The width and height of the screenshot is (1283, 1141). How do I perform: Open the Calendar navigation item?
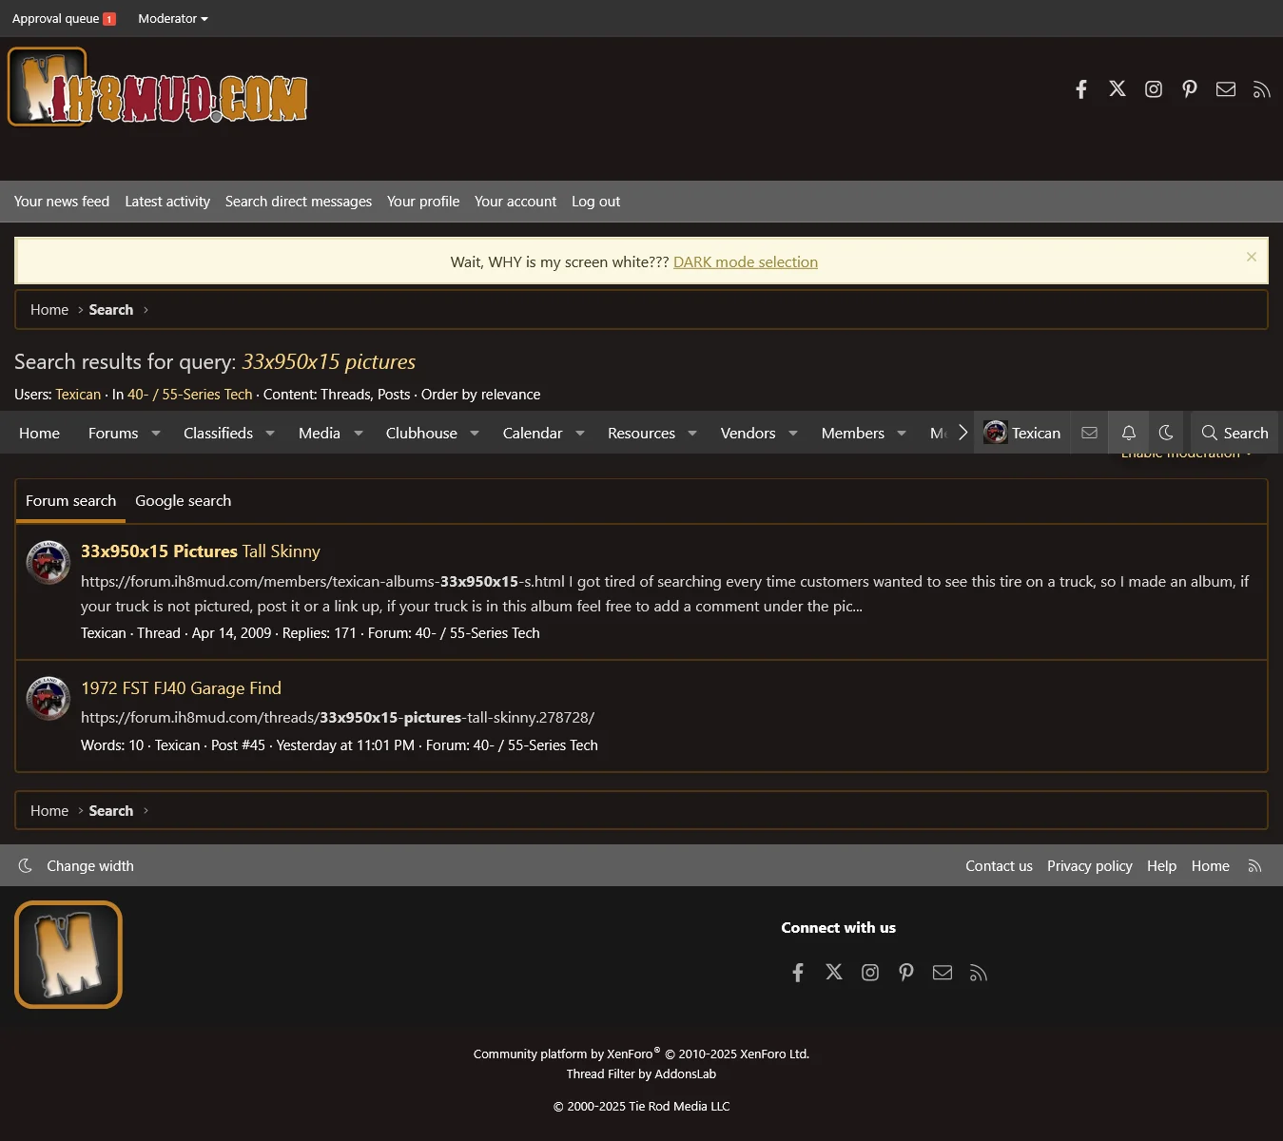pyautogui.click(x=532, y=433)
